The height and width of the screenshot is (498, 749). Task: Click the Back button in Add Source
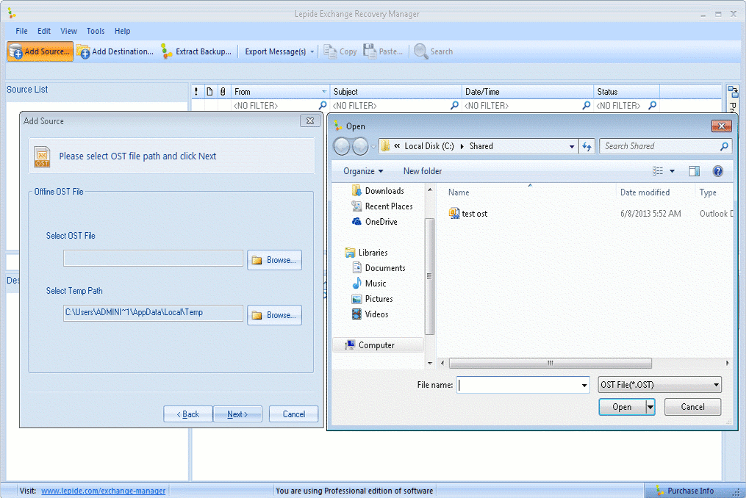[187, 414]
